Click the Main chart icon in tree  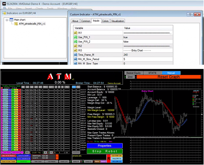11,20
